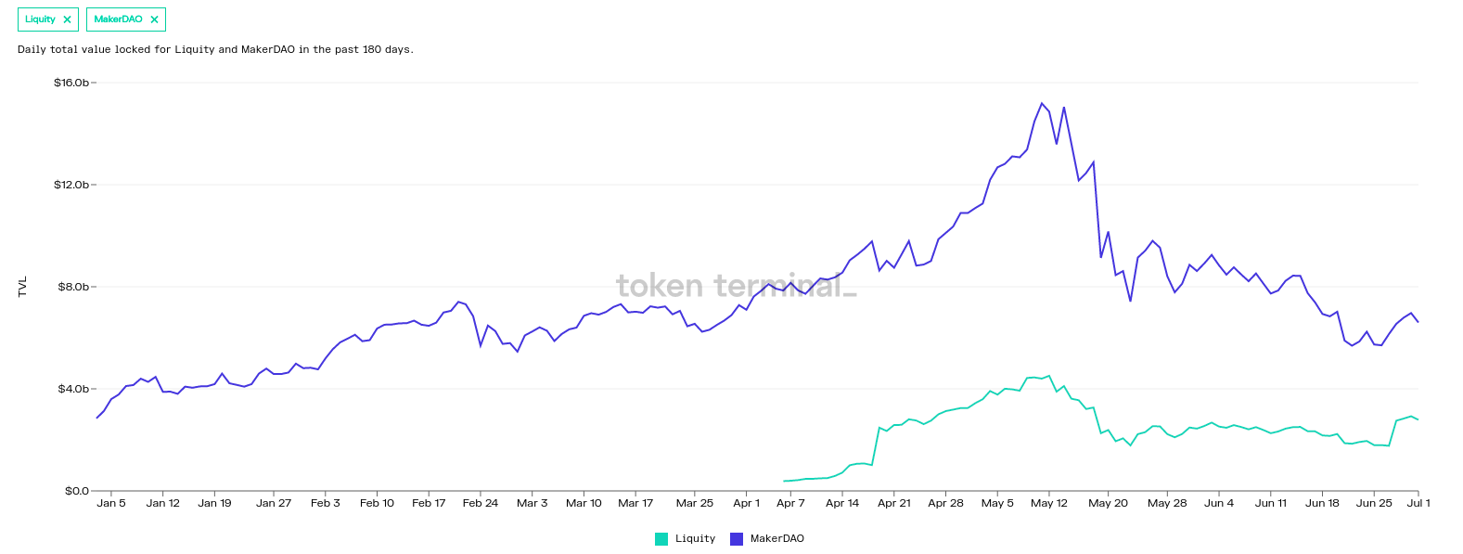Click the Jan 5 date label
1463x554 pixels.
coord(111,502)
